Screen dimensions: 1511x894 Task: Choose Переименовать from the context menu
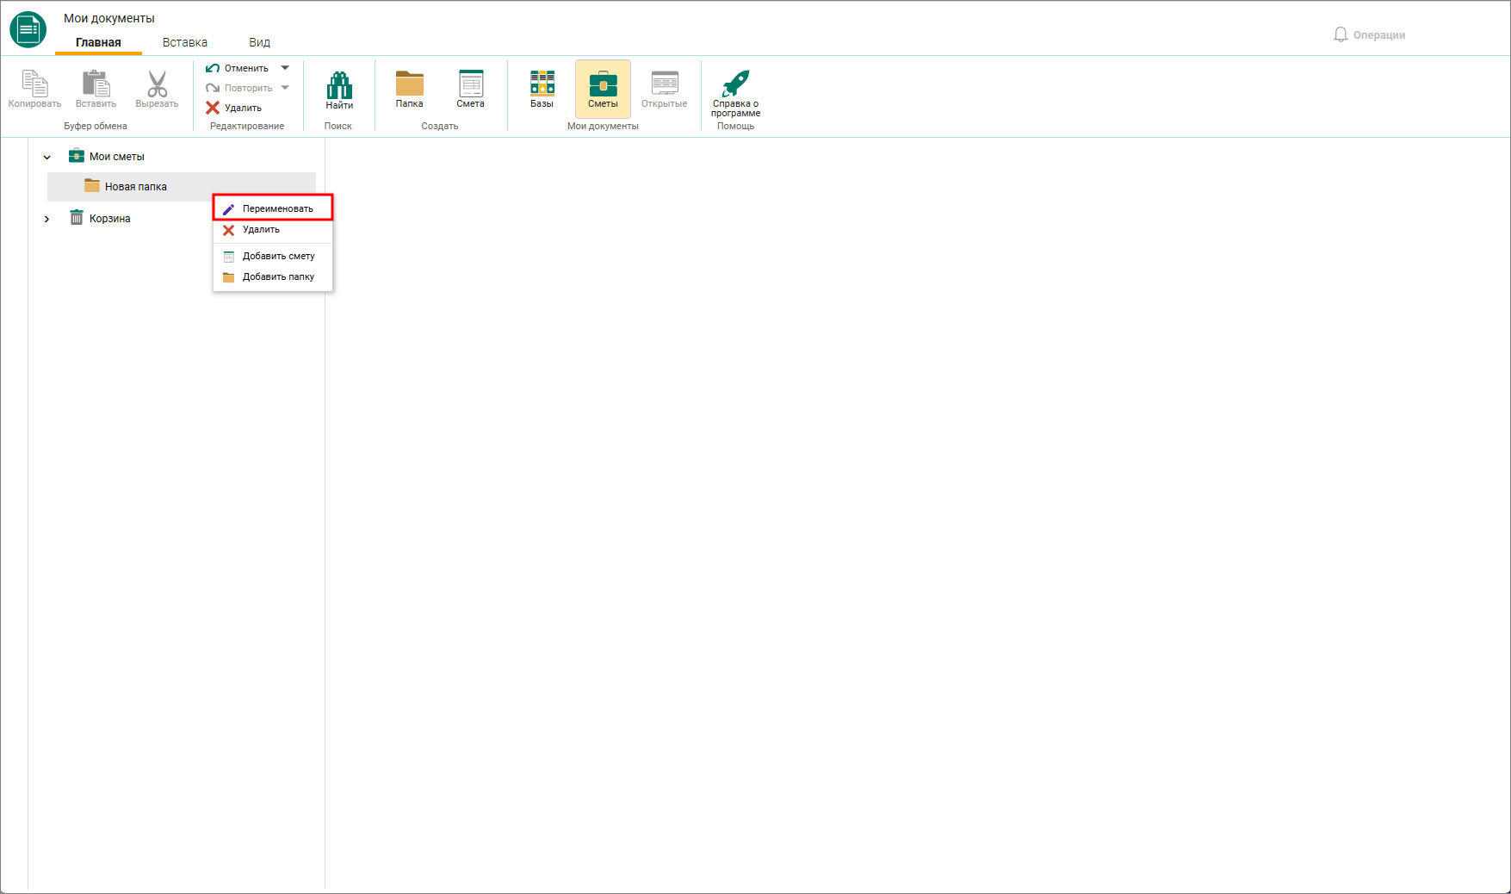pos(273,208)
